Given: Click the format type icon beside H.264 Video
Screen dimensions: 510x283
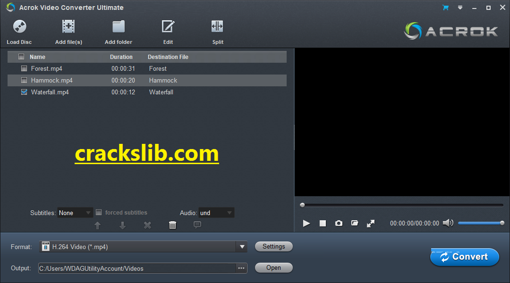Looking at the screenshot, I should pos(46,246).
